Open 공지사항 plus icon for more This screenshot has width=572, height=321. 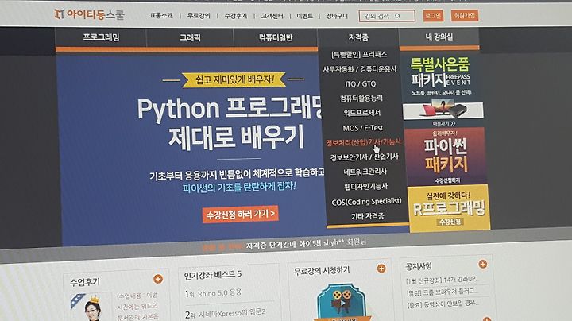483,264
